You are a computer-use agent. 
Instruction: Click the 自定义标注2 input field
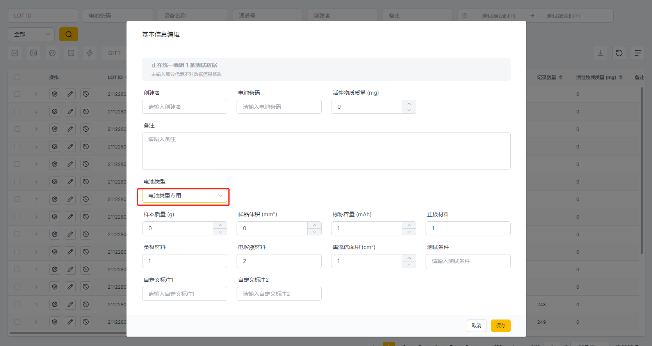[279, 294]
